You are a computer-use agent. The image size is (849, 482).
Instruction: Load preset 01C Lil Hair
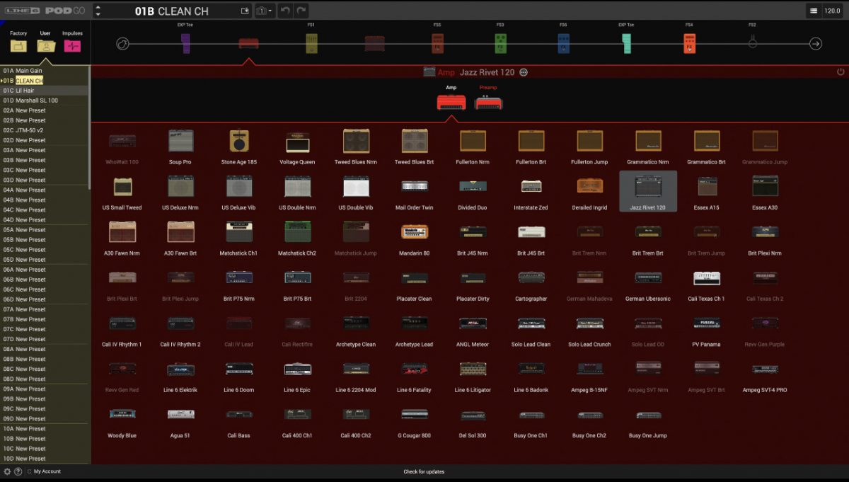(45, 91)
